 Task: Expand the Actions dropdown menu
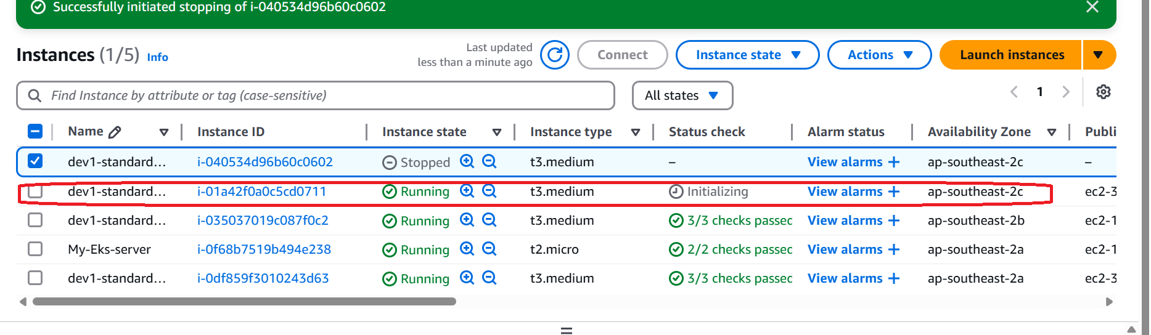(x=879, y=55)
